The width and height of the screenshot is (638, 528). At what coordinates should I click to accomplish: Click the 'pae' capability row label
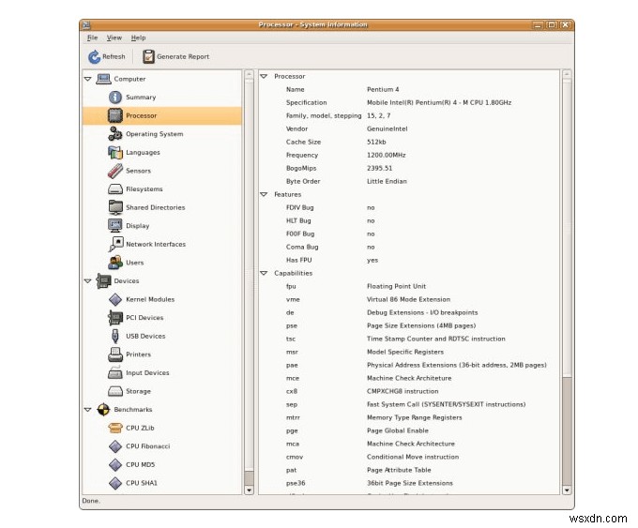pos(292,366)
